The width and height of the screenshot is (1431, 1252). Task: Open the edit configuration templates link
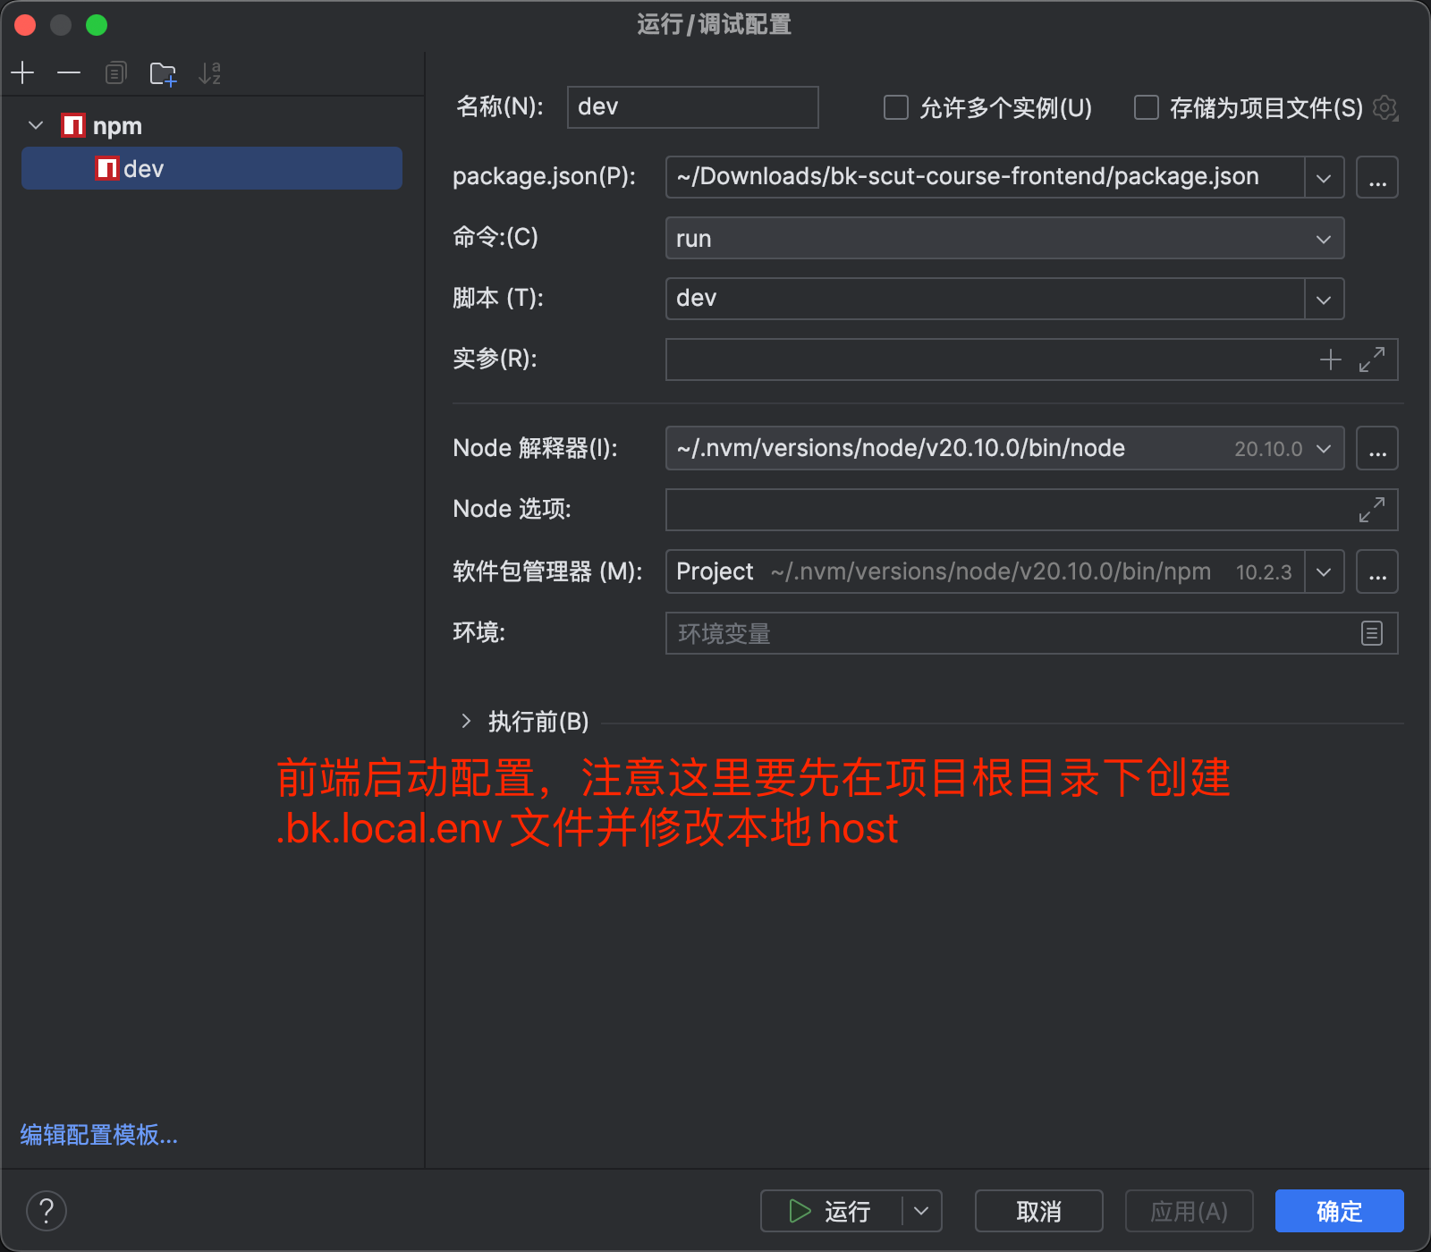(x=98, y=1135)
